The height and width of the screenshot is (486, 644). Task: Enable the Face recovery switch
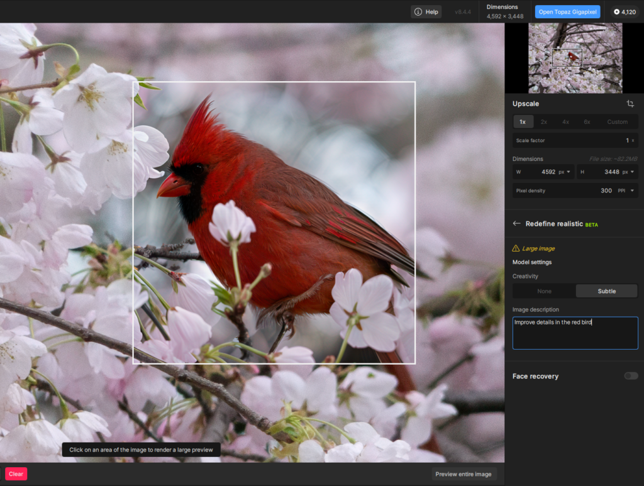point(631,376)
